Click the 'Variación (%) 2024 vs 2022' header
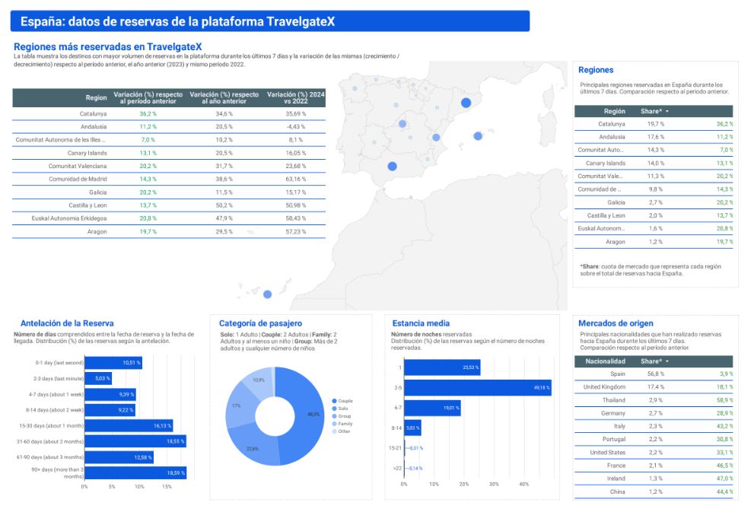 [x=296, y=97]
